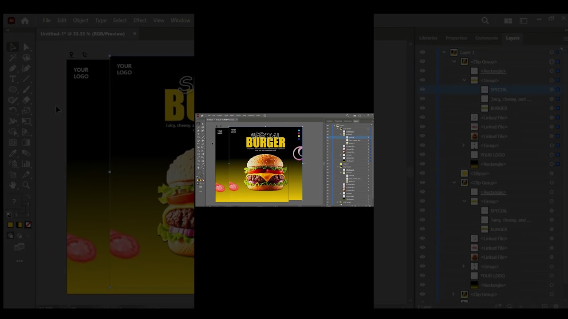Select the Shape Builder tool
The width and height of the screenshot is (568, 319).
tap(13, 132)
